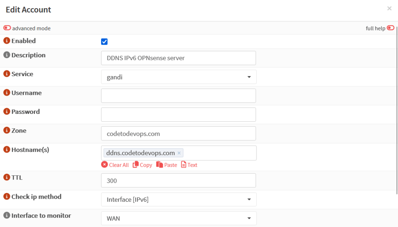Viewport: 398px width, 227px height.
Task: Click the Text link under hostnames
Action: 189,165
